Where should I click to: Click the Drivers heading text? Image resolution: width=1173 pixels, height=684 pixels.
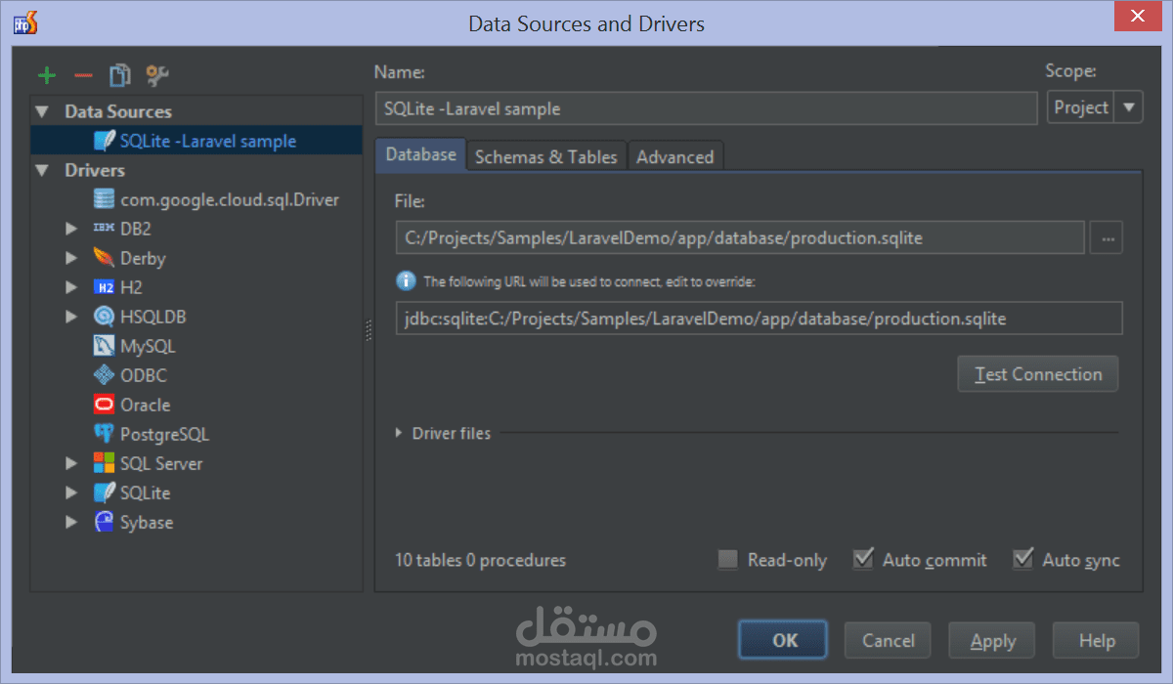(x=95, y=170)
